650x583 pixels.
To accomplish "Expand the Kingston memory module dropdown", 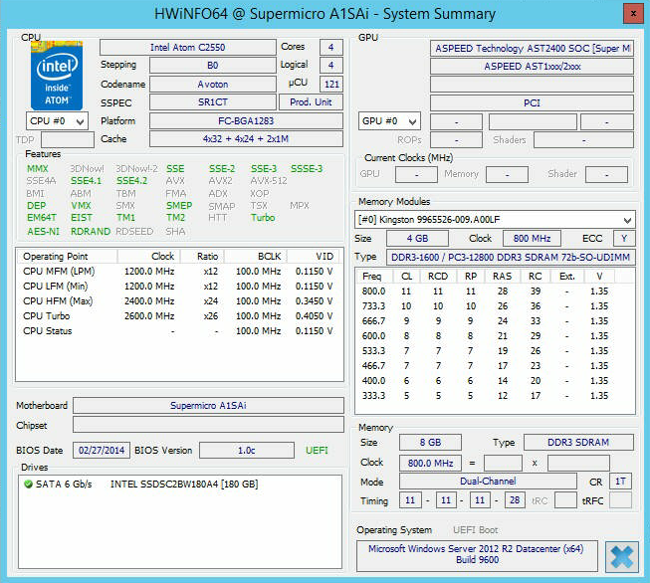I will (495, 220).
